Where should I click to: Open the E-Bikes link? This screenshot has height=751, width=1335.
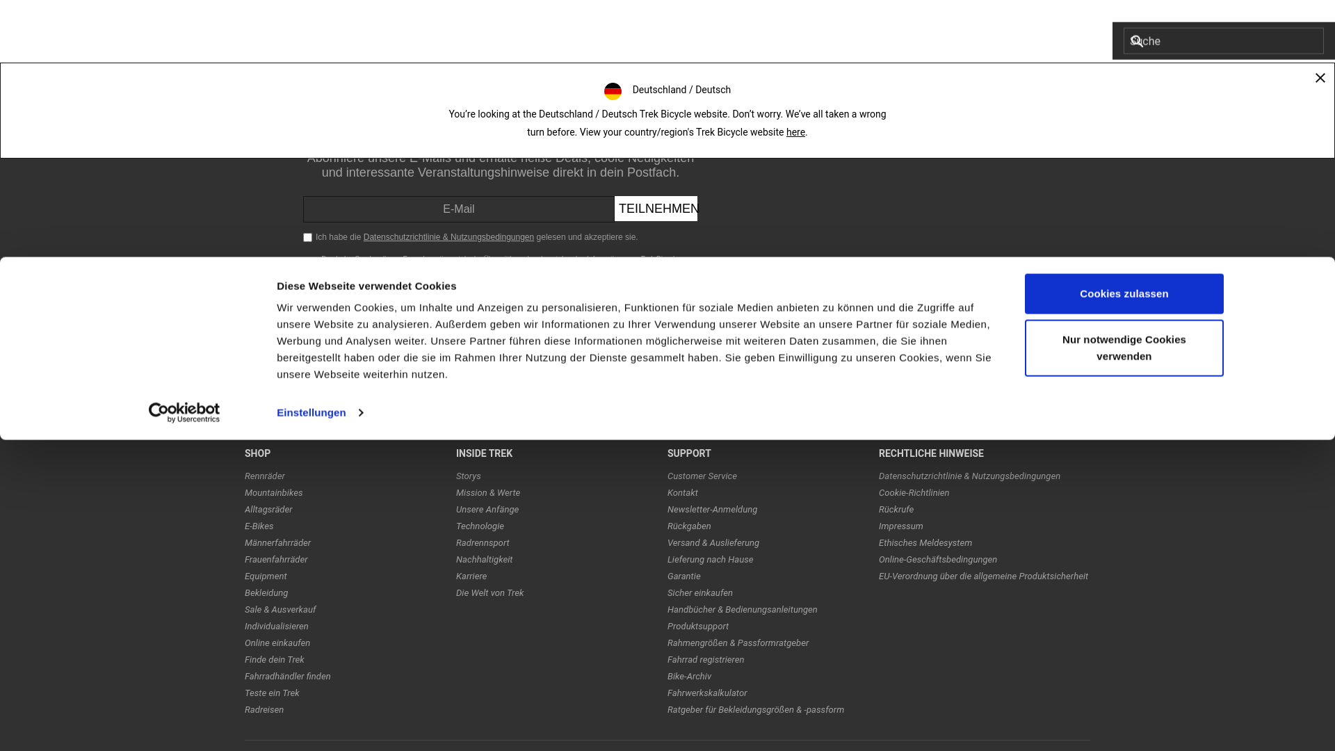click(x=259, y=526)
